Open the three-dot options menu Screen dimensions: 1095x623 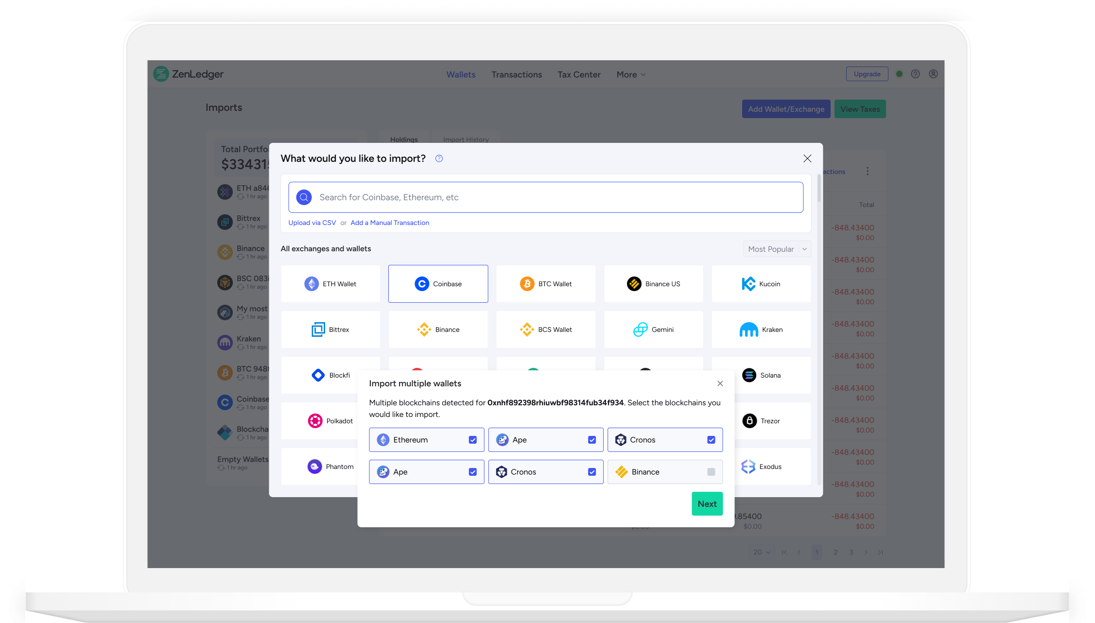pos(868,171)
